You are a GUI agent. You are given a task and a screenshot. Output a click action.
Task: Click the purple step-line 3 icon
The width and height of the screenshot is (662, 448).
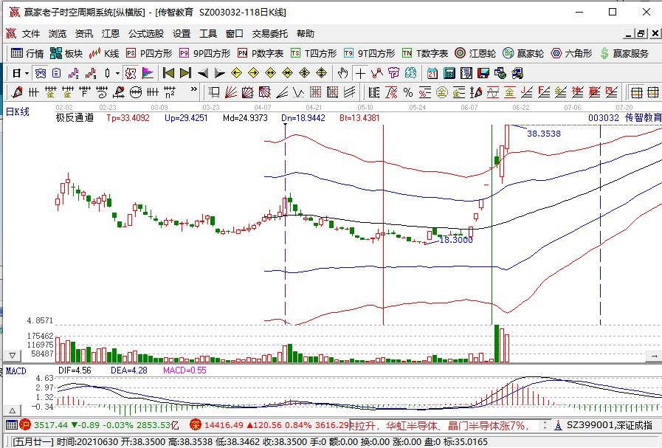(x=74, y=74)
